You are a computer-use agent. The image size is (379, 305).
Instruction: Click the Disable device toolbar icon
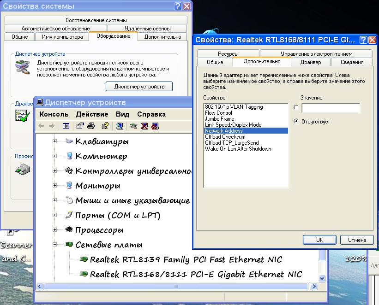click(x=155, y=126)
